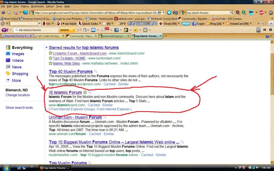Click the radio player play button
Image resolution: width=274 pixels, height=171 pixels.
tap(133, 24)
